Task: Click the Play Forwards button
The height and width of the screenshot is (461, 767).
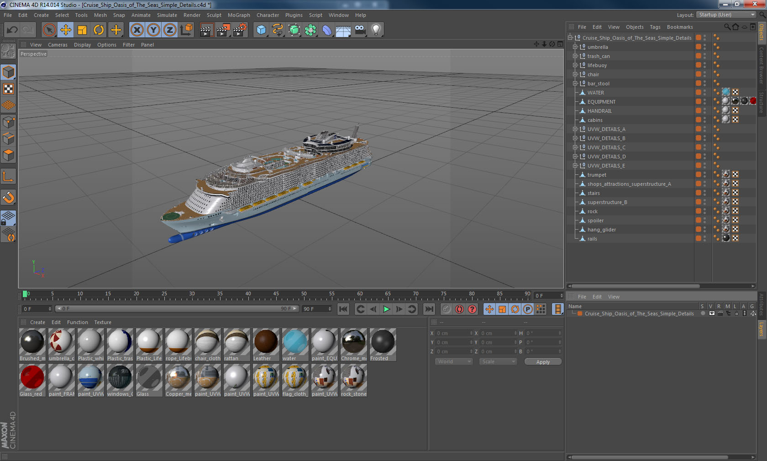Action: [x=386, y=309]
